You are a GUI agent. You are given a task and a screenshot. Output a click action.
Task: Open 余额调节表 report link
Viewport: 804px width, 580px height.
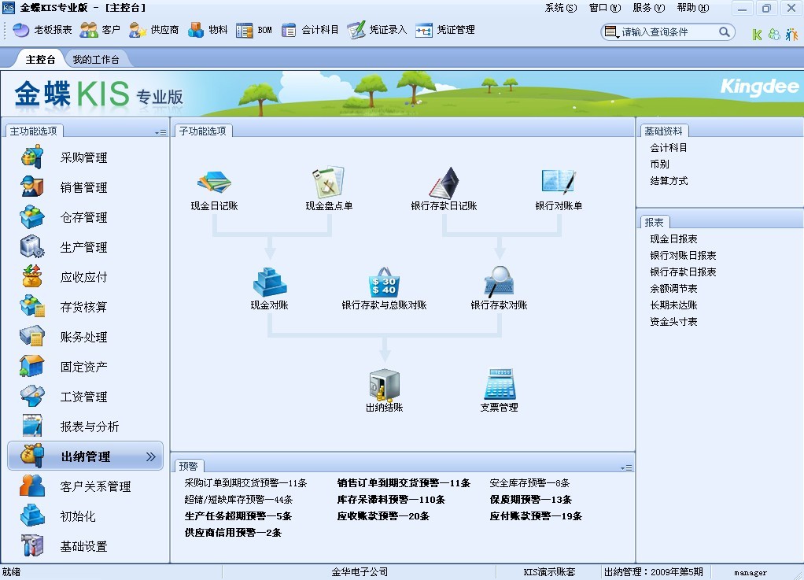coord(673,288)
